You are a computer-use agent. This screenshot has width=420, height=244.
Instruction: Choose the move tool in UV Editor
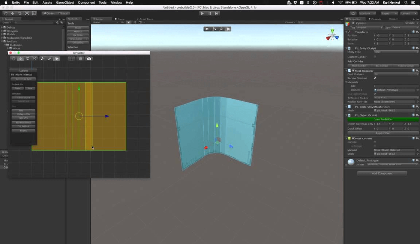(x=20, y=59)
